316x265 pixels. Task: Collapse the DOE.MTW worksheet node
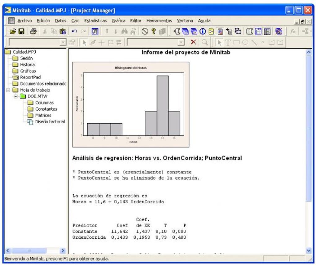tap(15, 96)
